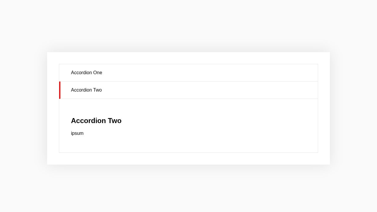Screen dimensions: 377x212
Task: Click the bottom border of the accordion container
Action: tap(188, 152)
